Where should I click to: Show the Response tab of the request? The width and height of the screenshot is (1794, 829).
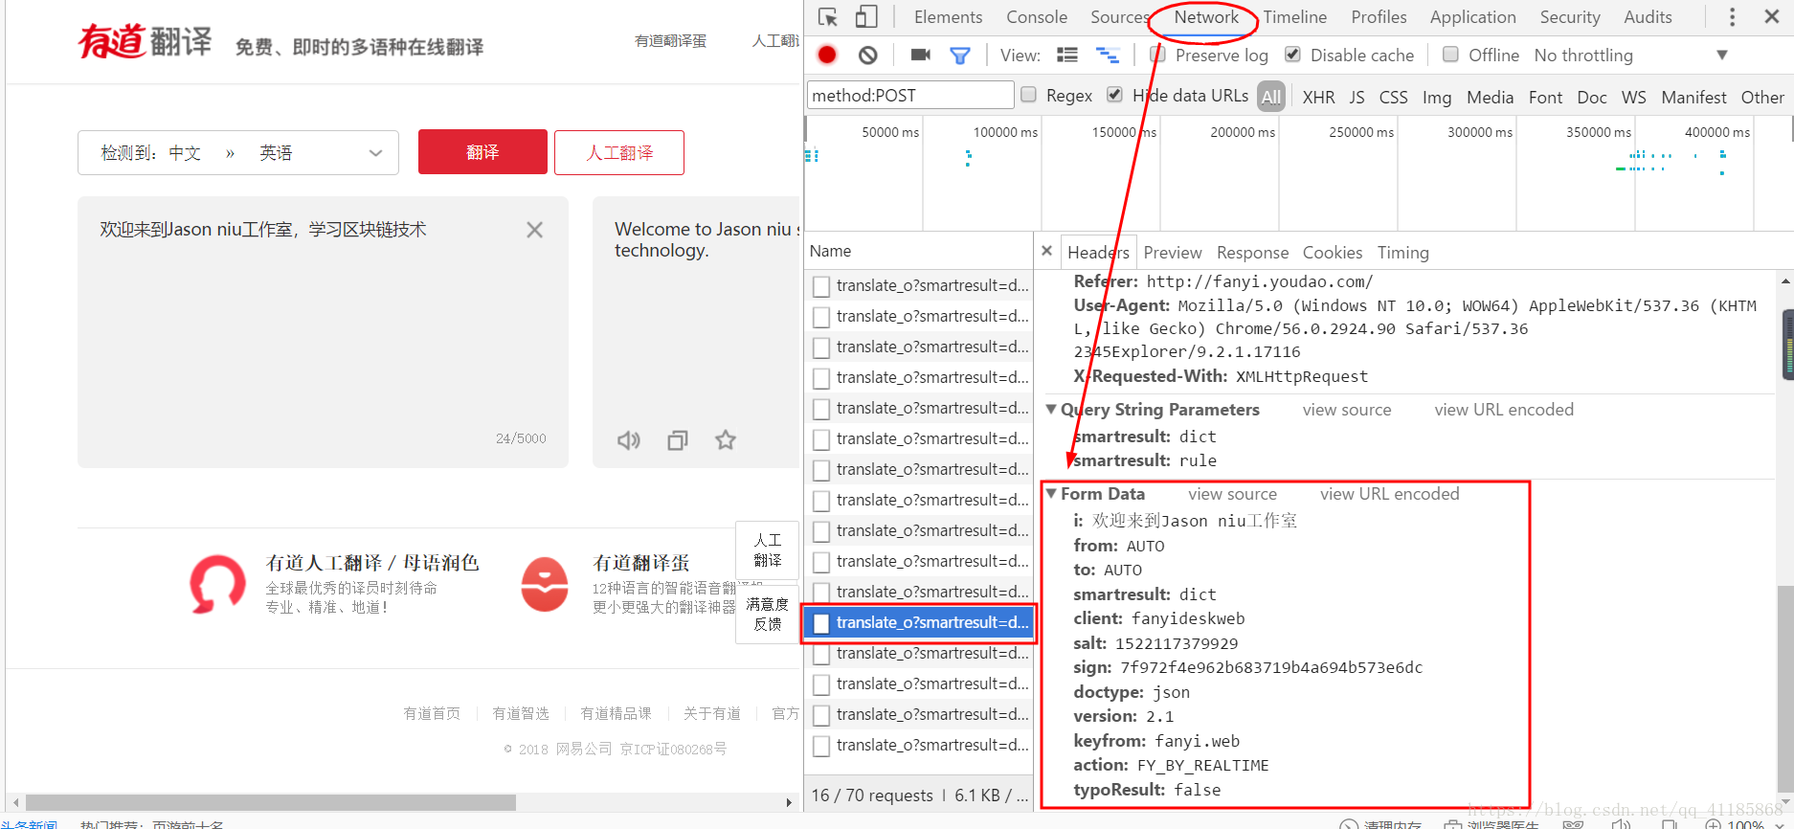click(x=1252, y=253)
